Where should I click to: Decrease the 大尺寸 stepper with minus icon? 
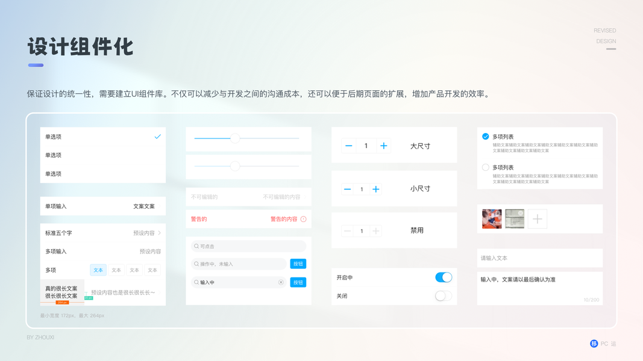tap(348, 146)
